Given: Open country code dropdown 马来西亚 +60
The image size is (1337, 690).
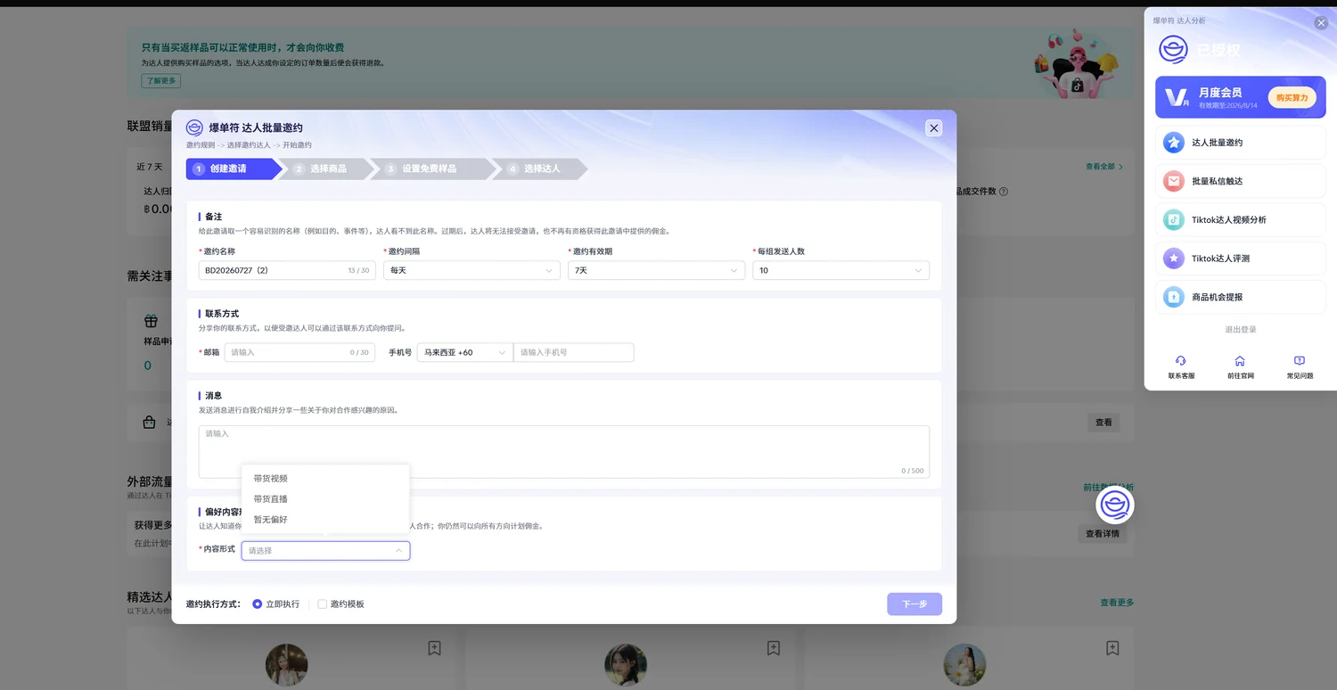Looking at the screenshot, I should coord(464,352).
